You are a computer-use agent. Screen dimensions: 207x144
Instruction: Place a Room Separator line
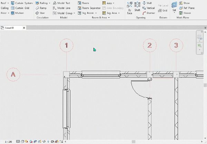89,8
